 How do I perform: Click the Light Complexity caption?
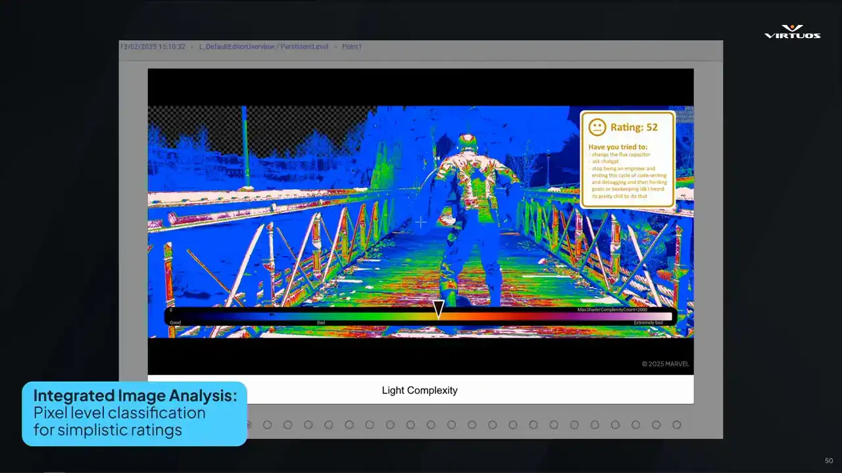coord(419,390)
